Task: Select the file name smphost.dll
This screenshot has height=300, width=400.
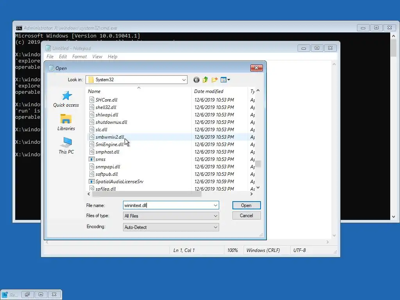Action: [107, 152]
